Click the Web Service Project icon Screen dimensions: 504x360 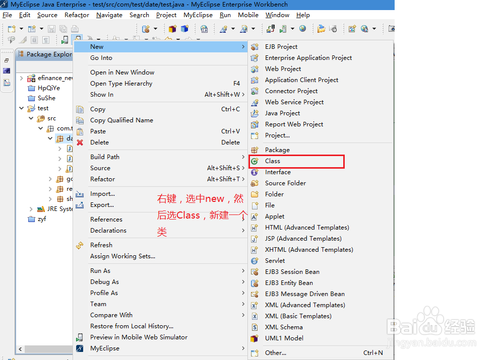pyautogui.click(x=255, y=102)
